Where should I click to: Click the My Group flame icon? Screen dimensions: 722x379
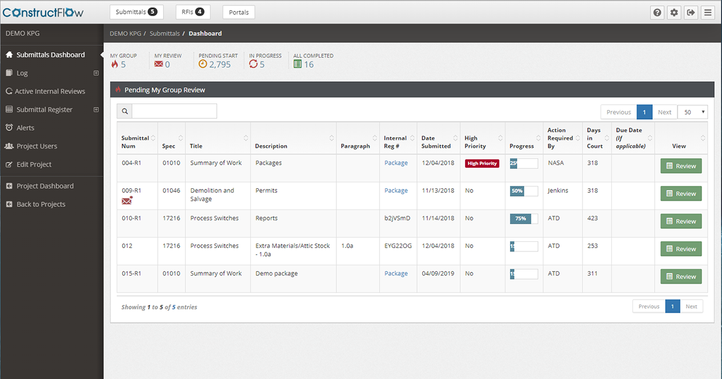point(114,64)
